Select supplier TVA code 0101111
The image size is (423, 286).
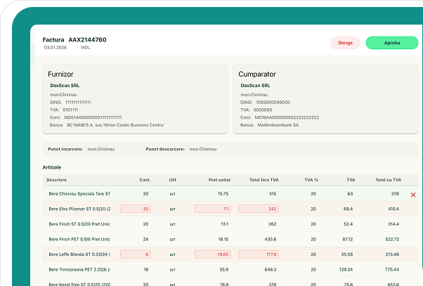70,110
